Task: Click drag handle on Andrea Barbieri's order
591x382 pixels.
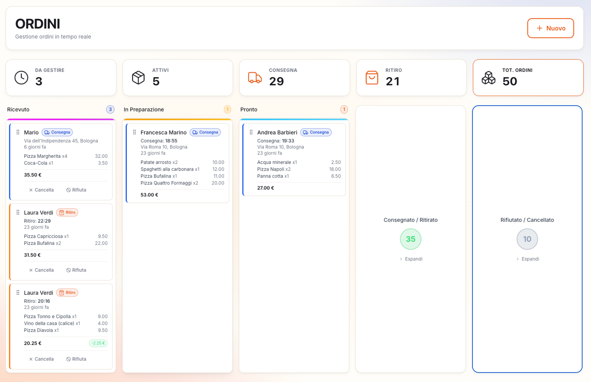Action: pos(251,132)
